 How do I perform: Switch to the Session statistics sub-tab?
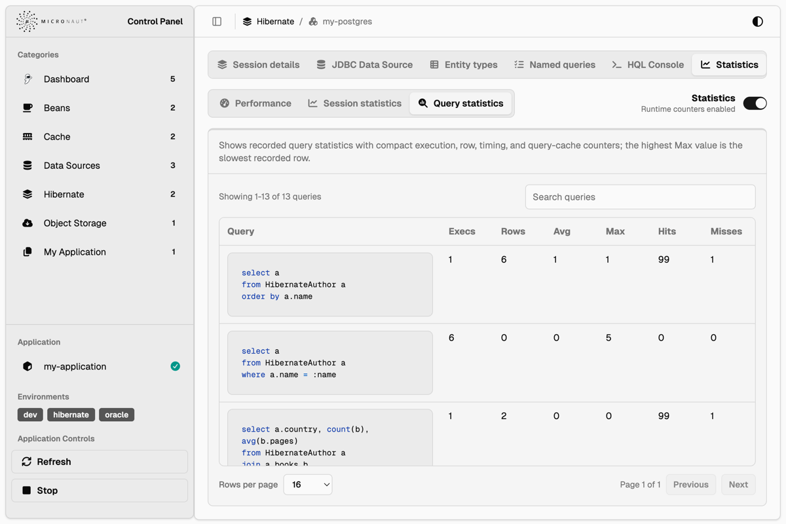pos(355,103)
